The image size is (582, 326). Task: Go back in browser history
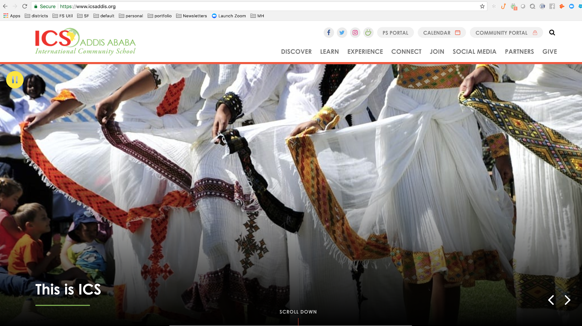pyautogui.click(x=5, y=6)
